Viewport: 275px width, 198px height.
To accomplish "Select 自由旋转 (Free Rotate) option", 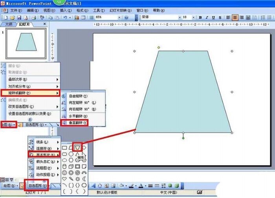I will [78, 96].
